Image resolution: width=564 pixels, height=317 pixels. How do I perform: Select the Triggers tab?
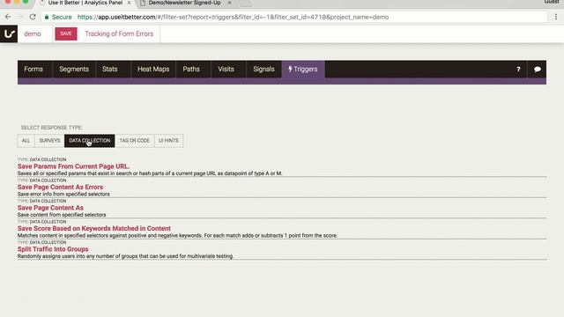click(303, 69)
